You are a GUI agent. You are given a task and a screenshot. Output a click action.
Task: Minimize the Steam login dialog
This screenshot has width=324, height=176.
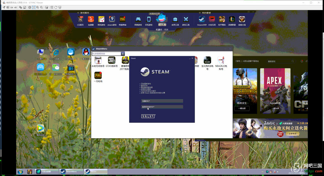coord(190,58)
